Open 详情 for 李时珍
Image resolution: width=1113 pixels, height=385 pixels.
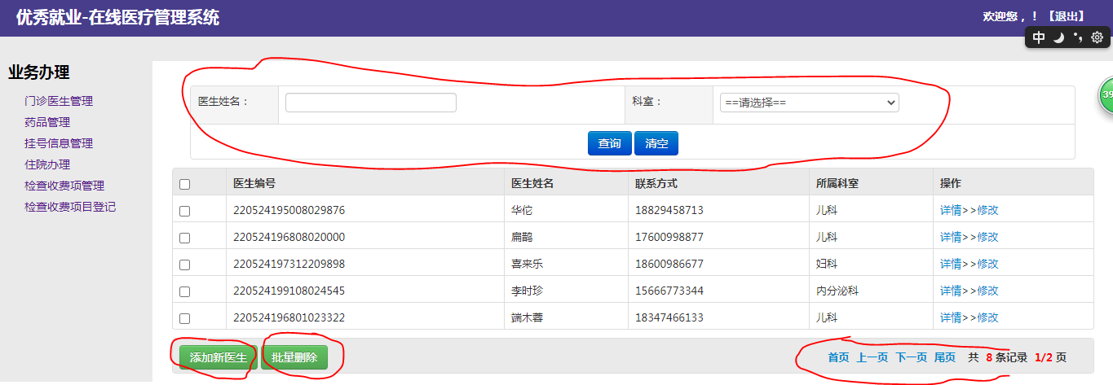tap(951, 291)
